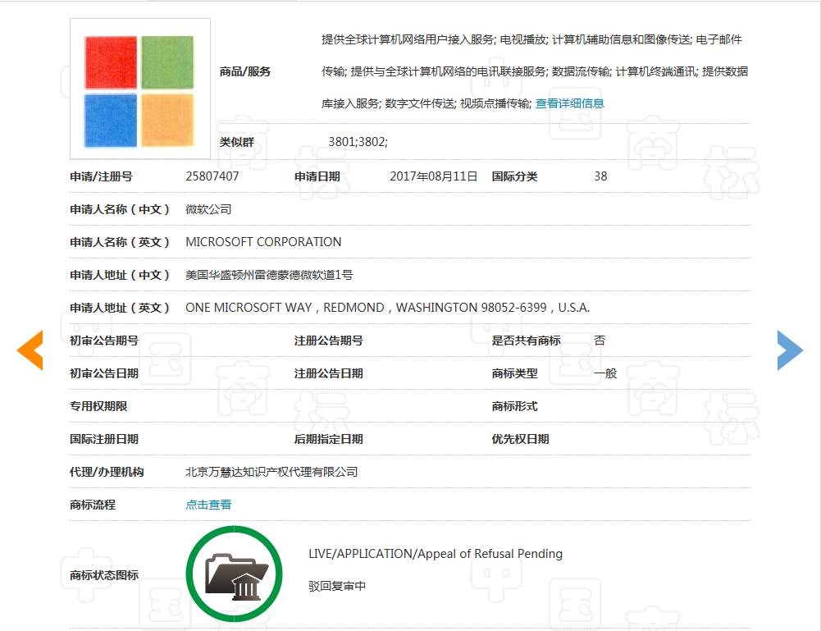Click the red square in the logo
This screenshot has width=821, height=631.
coord(111,62)
